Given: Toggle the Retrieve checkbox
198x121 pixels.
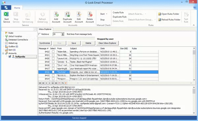Looking at the screenshot, I should coord(40,34).
